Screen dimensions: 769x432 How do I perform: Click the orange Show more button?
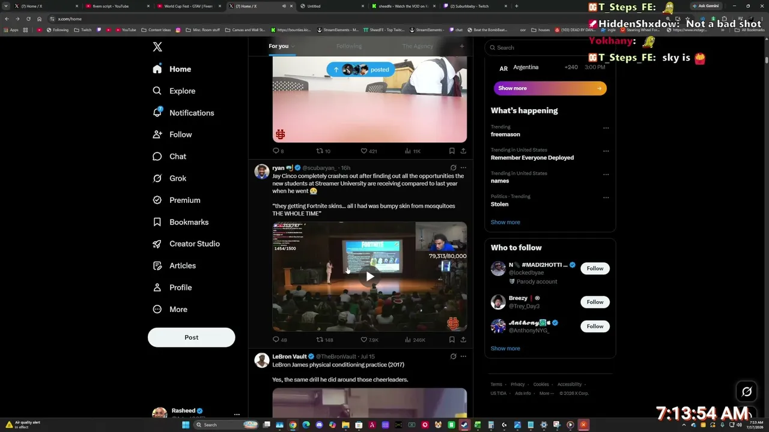coord(550,88)
